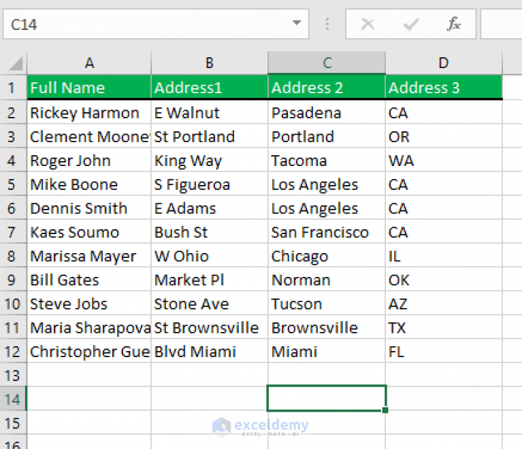522x449 pixels.
Task: Click the St Portland cell
Action: pos(210,137)
